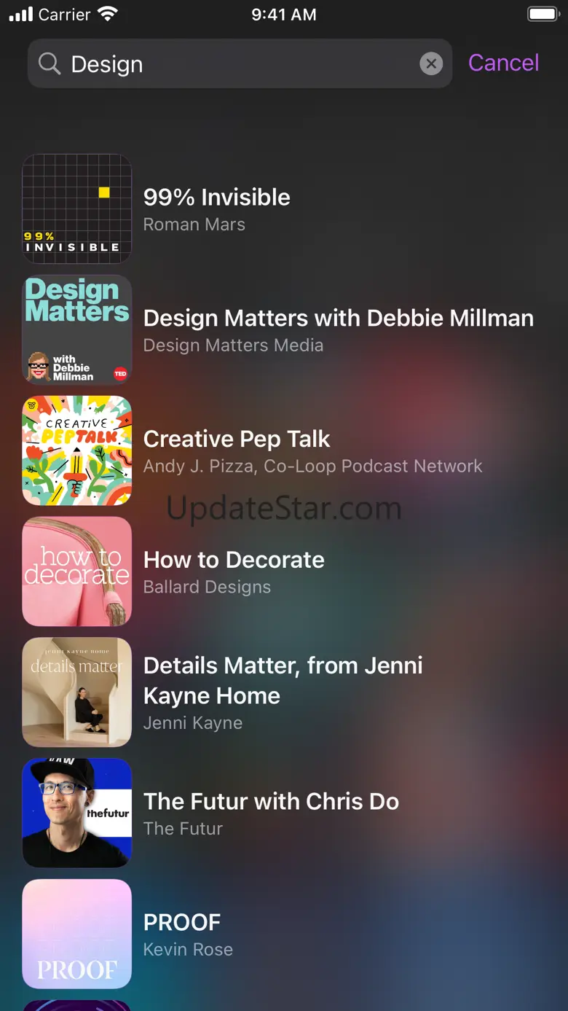Select Design Matters with Debbie Millman title
This screenshot has width=568, height=1011.
(x=339, y=318)
